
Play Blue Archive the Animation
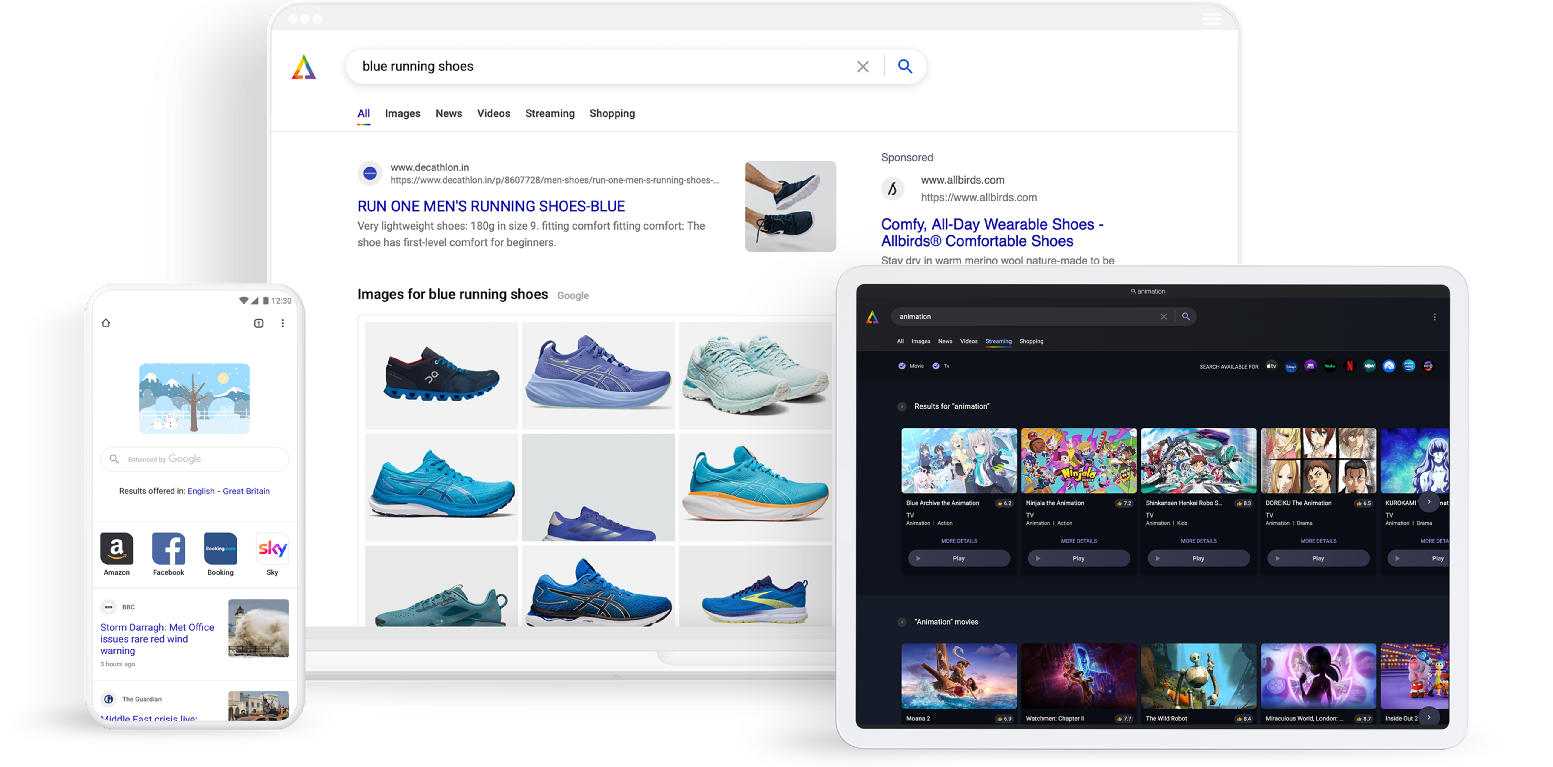tap(959, 558)
